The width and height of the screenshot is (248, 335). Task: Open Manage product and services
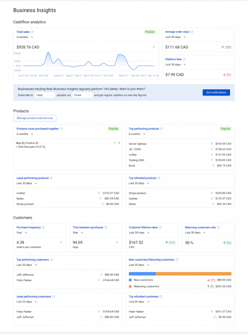[x=35, y=118]
